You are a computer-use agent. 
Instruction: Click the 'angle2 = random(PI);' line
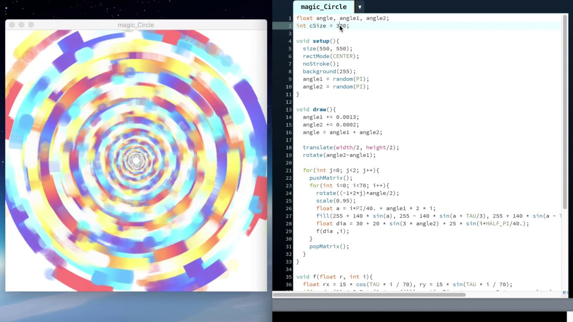pos(336,87)
